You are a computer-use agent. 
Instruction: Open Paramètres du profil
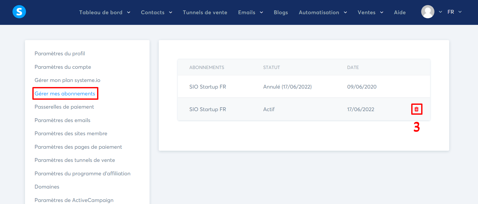coord(60,54)
